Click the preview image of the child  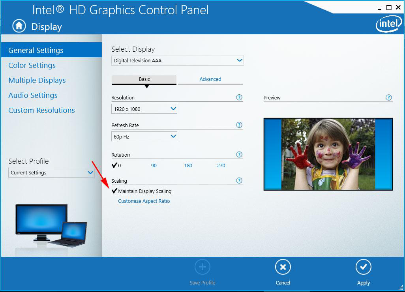click(x=328, y=154)
